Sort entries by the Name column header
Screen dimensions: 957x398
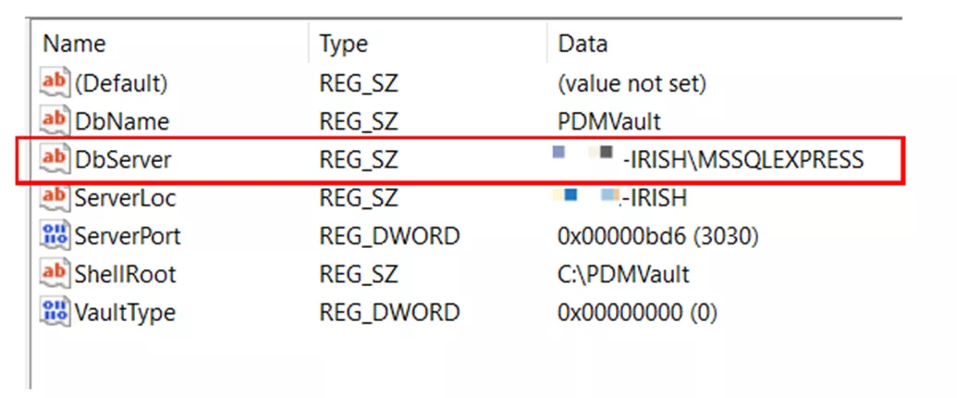(x=75, y=44)
